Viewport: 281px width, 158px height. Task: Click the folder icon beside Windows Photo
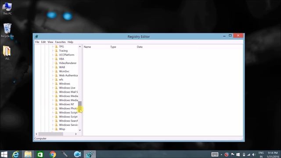pos(56,108)
